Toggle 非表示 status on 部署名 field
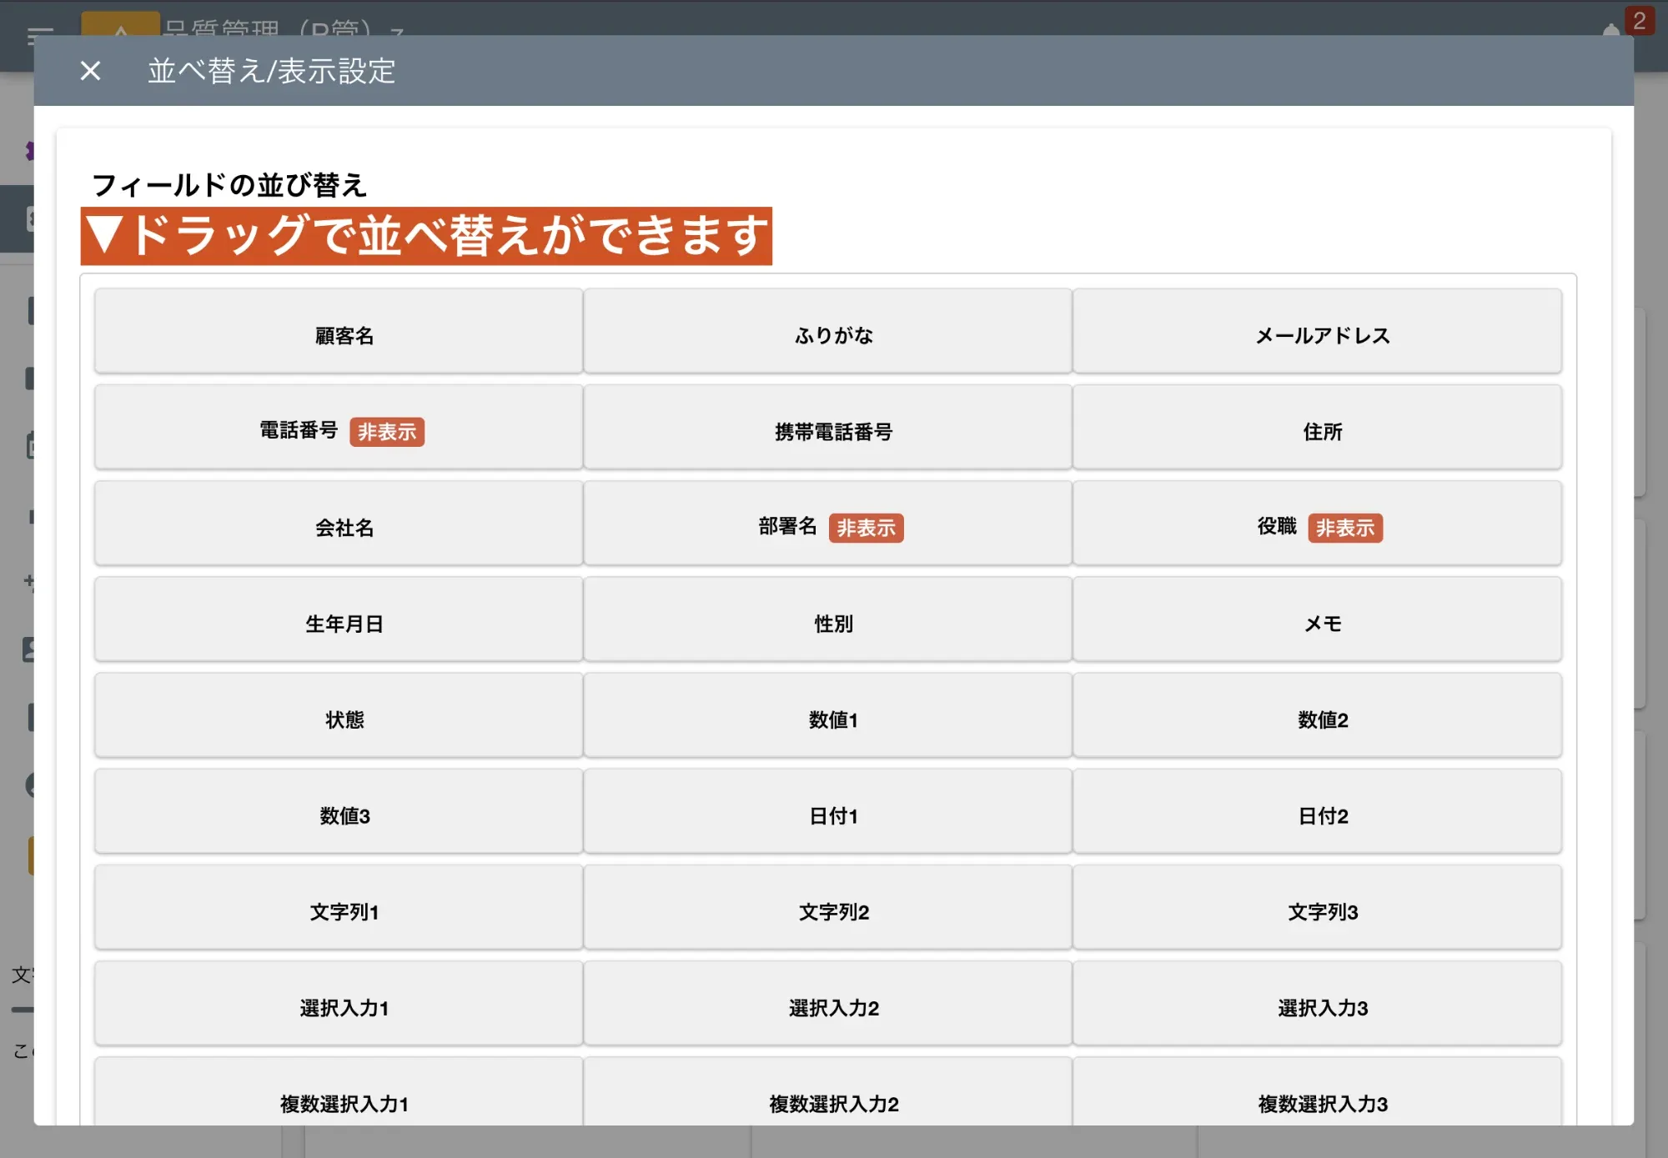Screen dimensions: 1668x1158 coord(866,529)
